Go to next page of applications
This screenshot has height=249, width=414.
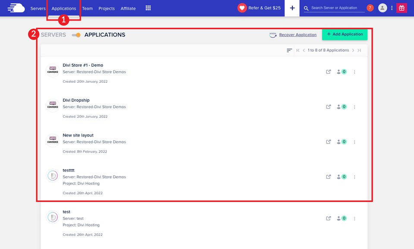[353, 50]
